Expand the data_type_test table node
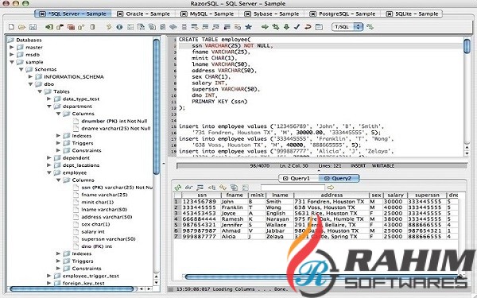 [49, 99]
